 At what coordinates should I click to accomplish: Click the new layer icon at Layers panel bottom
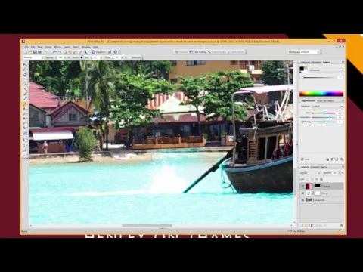[302, 226]
